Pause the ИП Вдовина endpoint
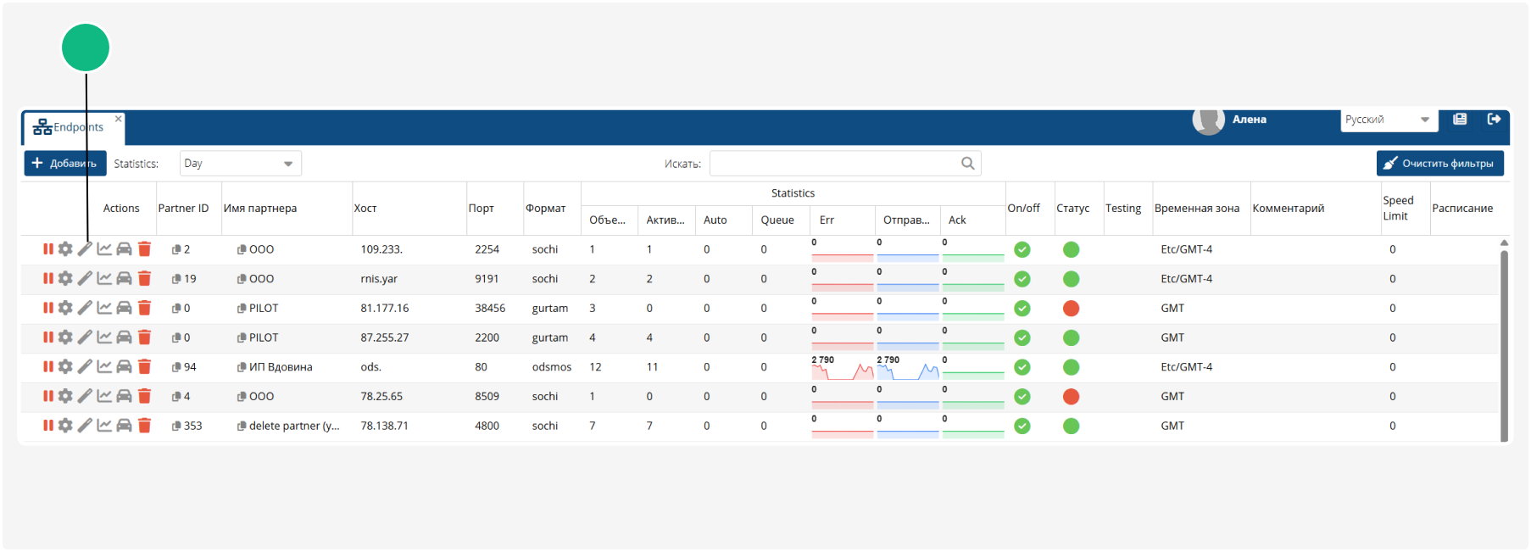This screenshot has height=552, width=1531. pyautogui.click(x=48, y=367)
